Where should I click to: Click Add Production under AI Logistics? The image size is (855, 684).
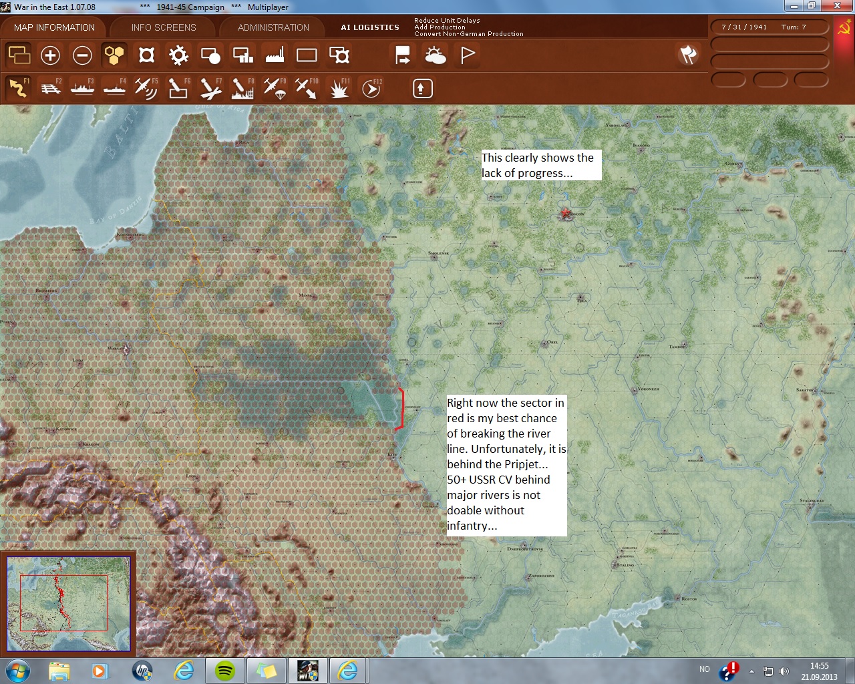coord(438,27)
